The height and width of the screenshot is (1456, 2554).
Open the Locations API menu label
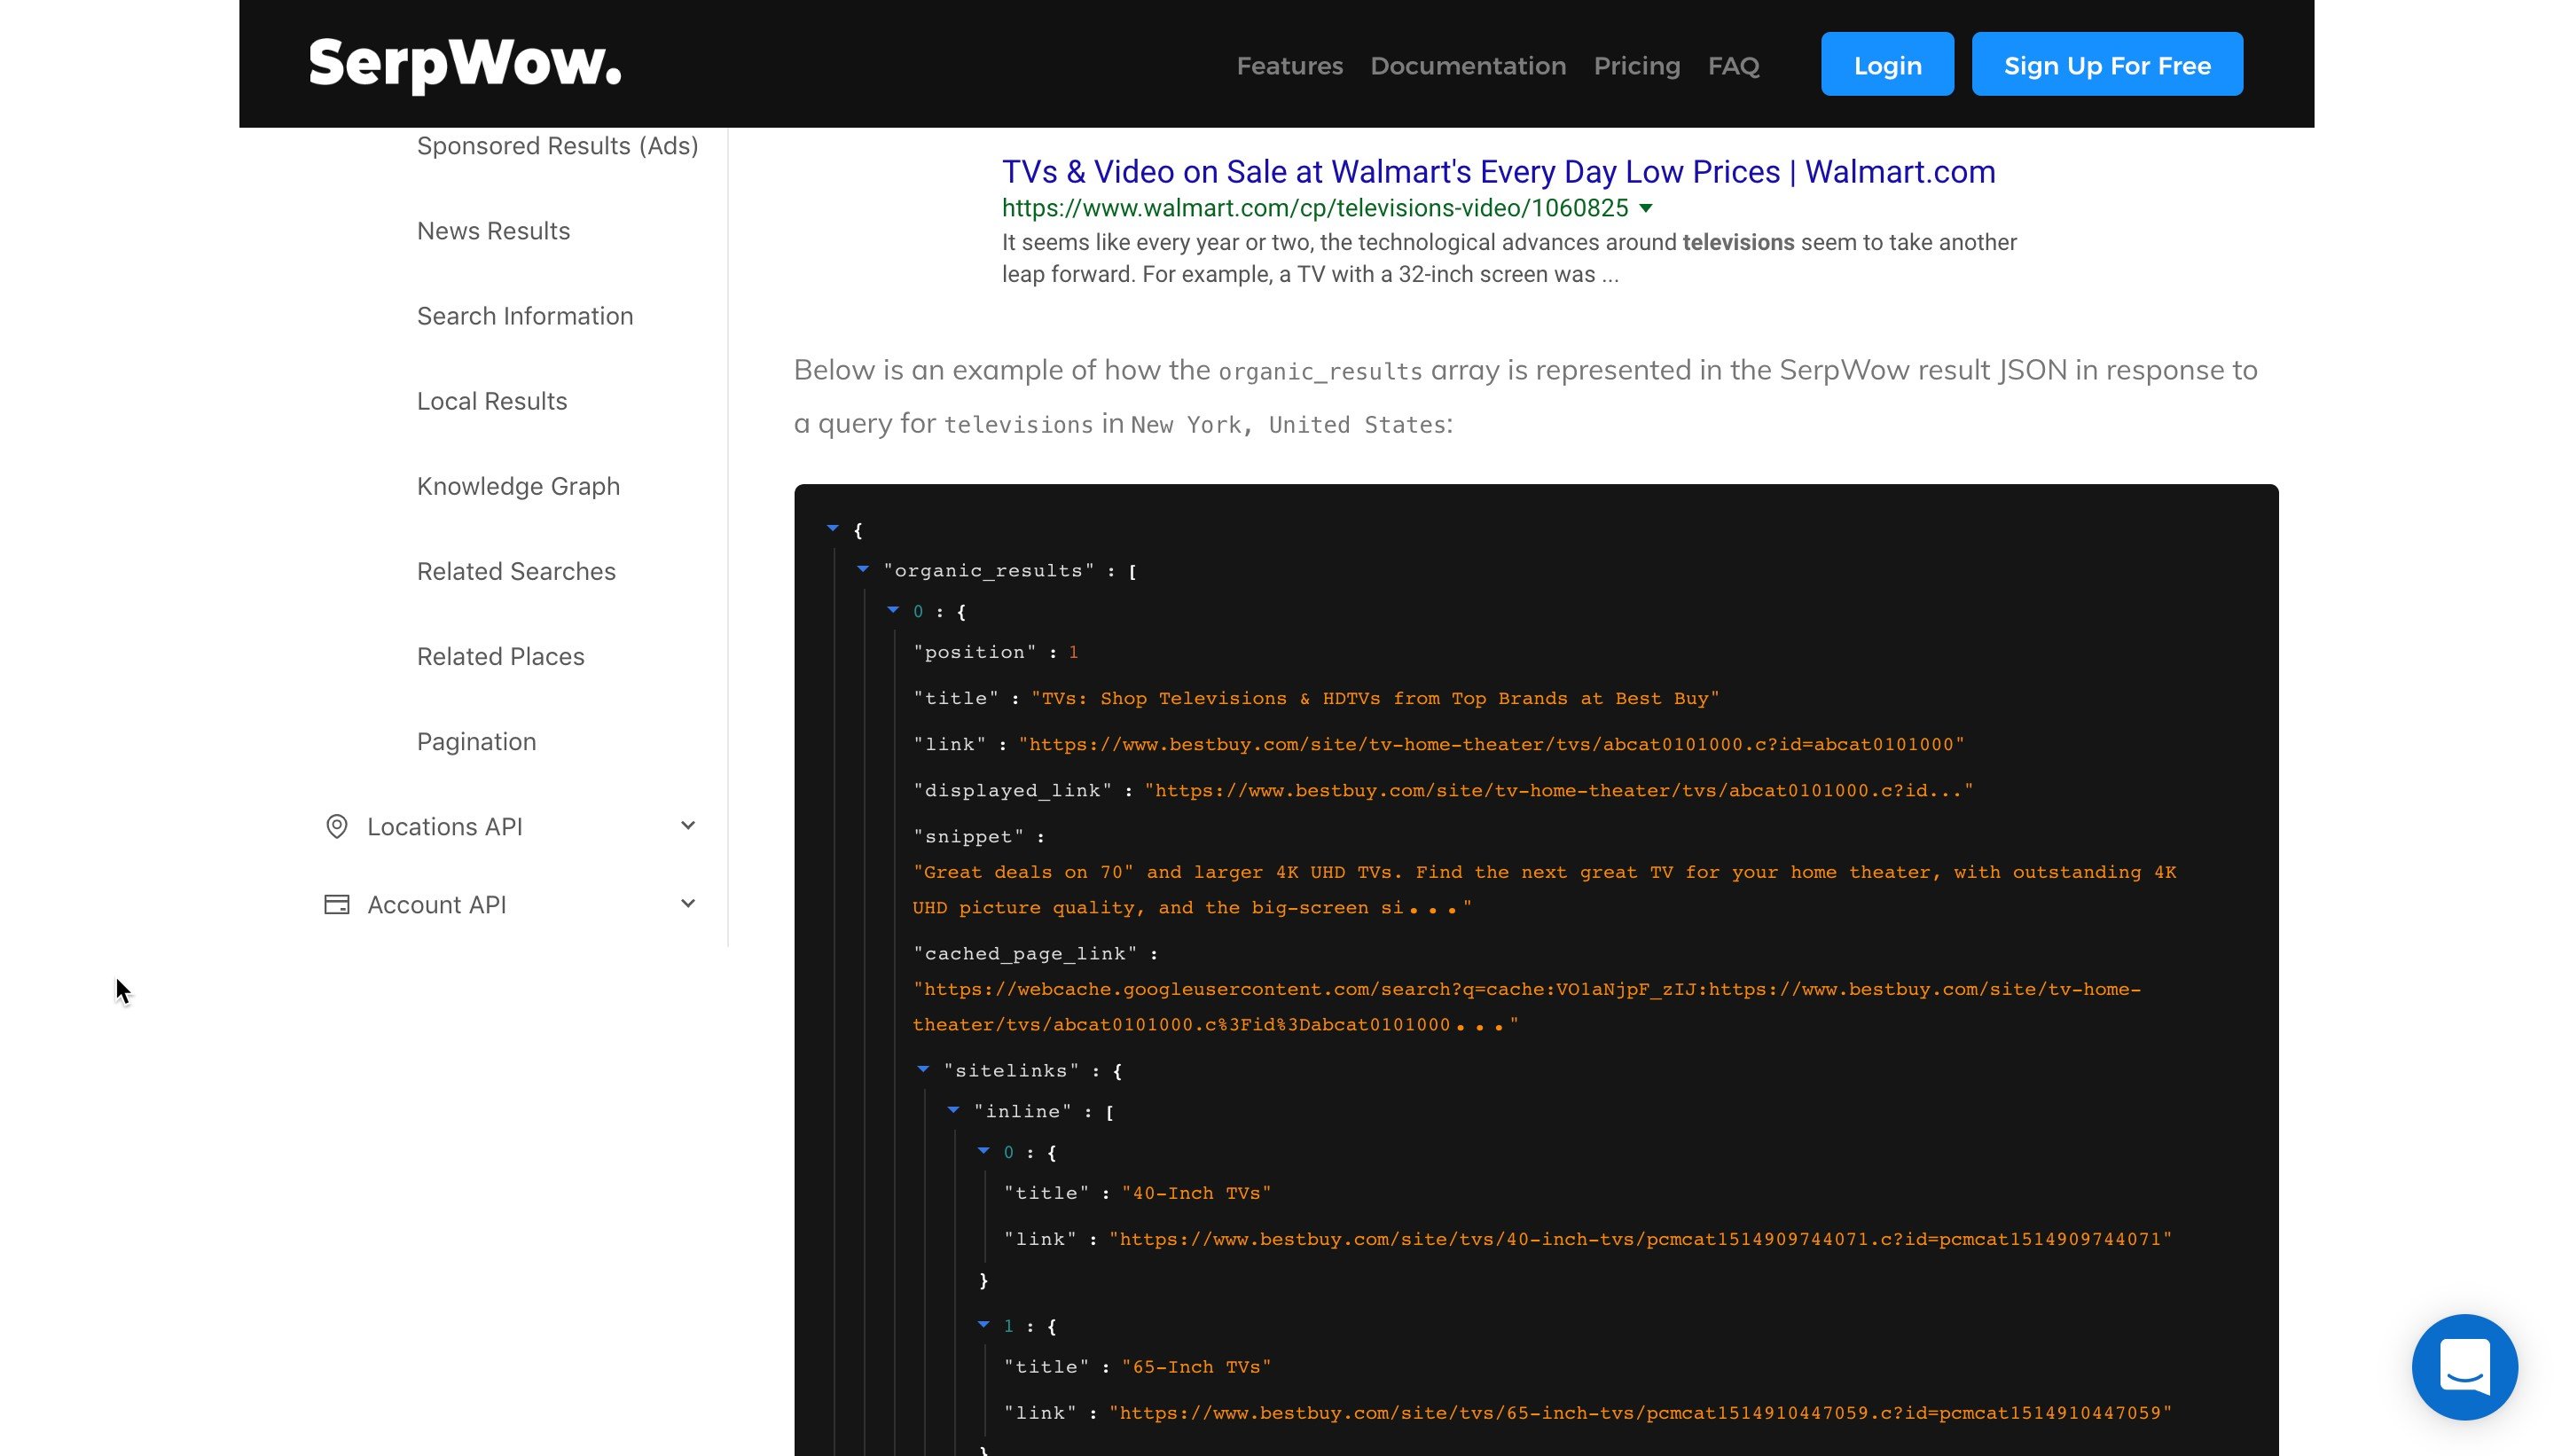tap(444, 826)
